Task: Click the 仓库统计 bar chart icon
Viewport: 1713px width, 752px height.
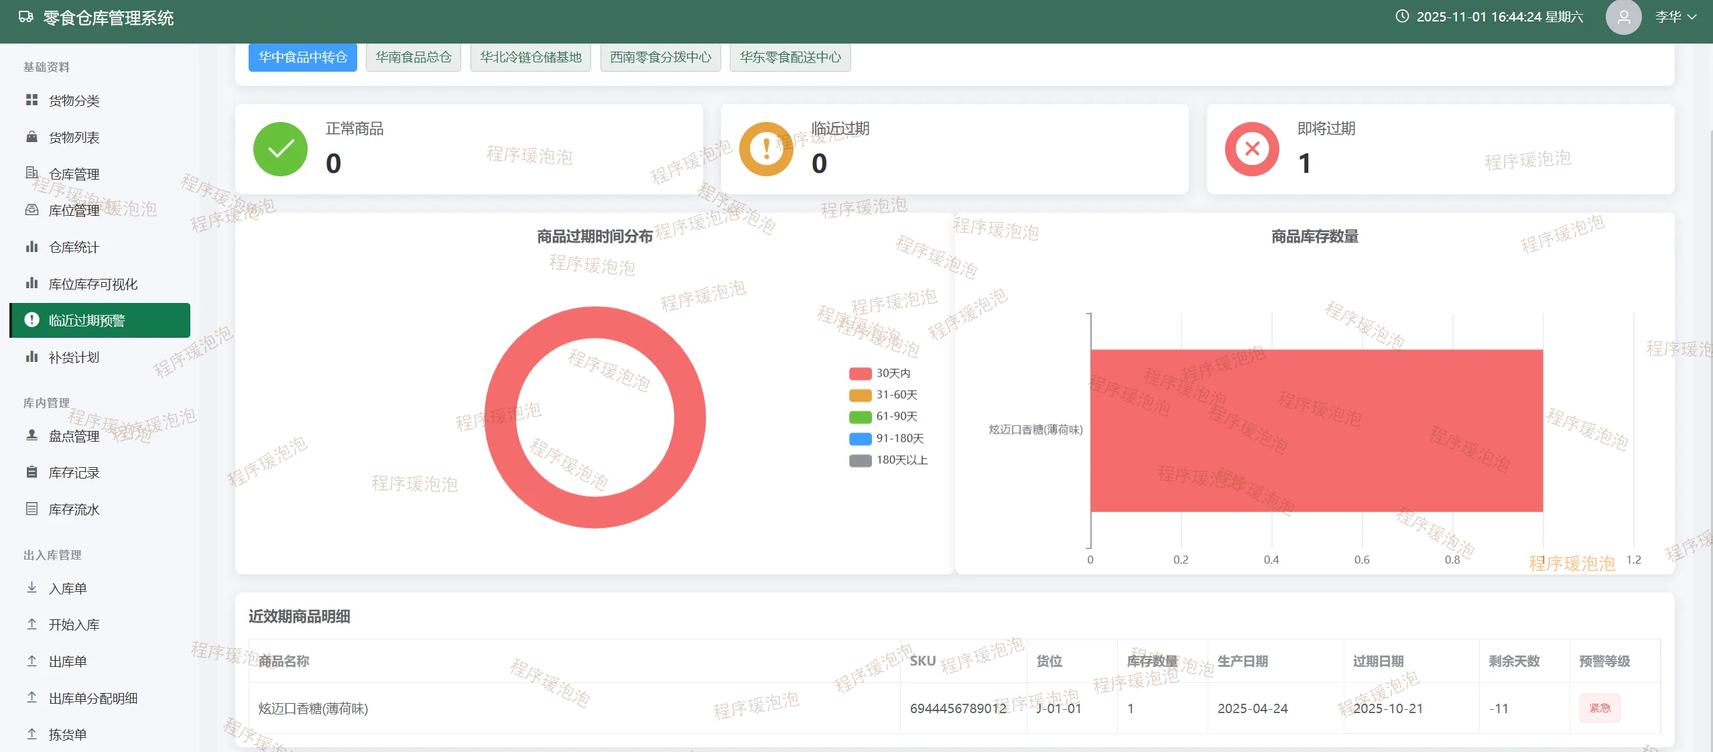Action: click(31, 247)
